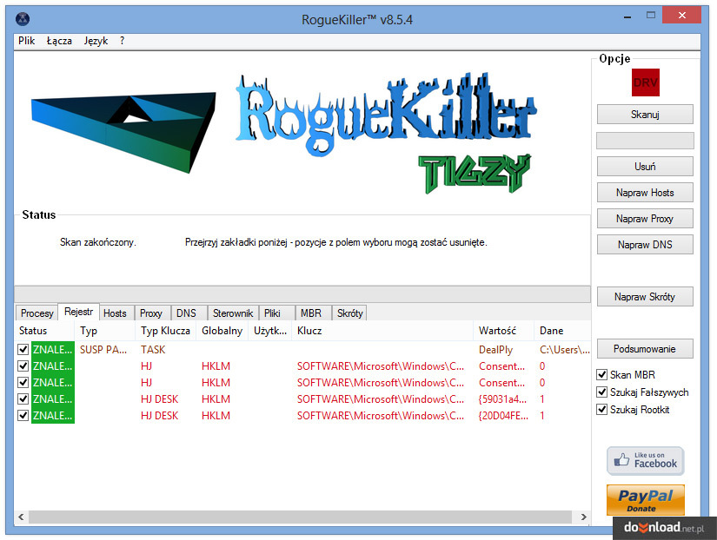This screenshot has width=717, height=540.
Task: Uncheck the HJ DESK {20D04FE row
Action: (23, 415)
